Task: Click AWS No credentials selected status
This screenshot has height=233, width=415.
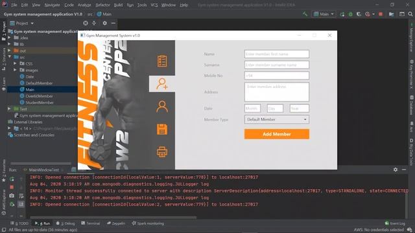Action: [379, 230]
